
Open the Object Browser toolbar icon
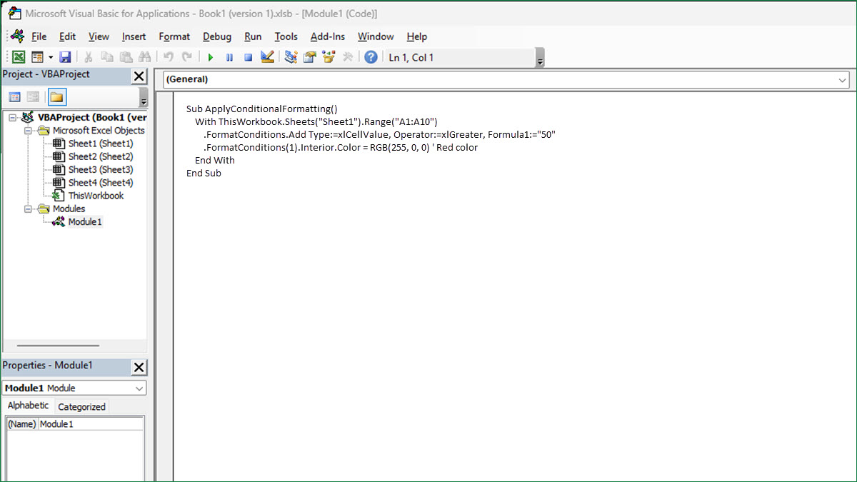[329, 57]
